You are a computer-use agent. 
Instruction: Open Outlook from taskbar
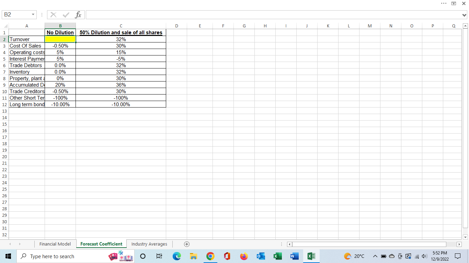coord(261,256)
